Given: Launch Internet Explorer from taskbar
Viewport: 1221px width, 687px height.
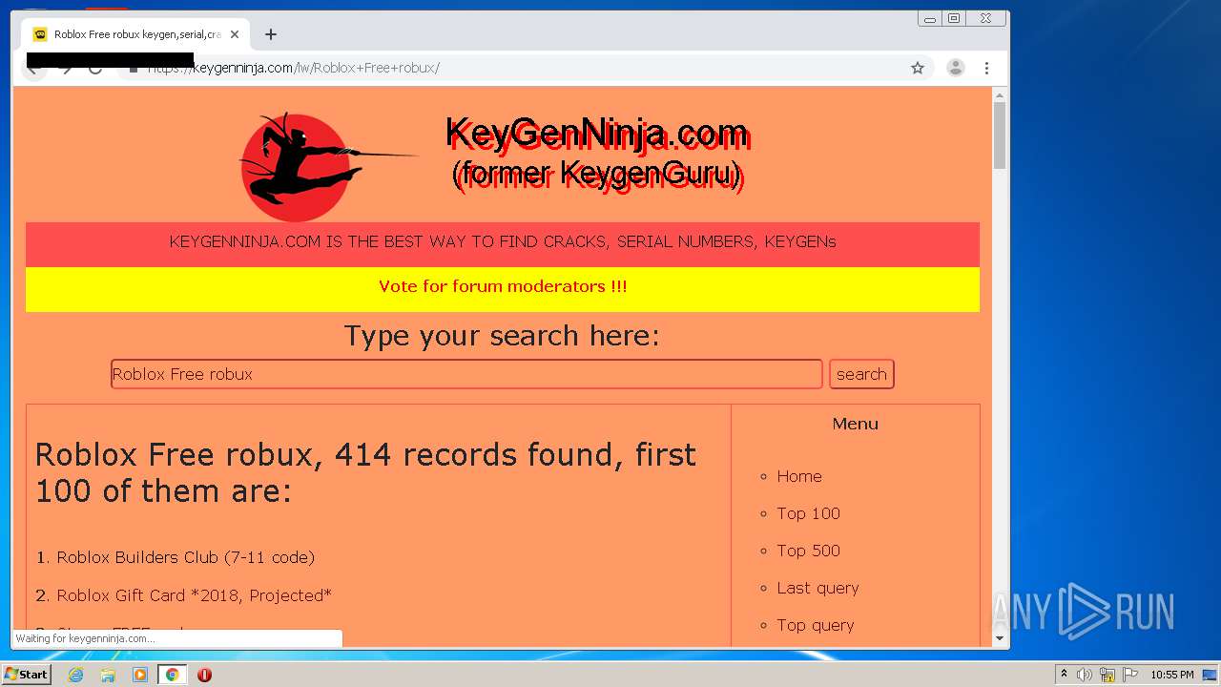Looking at the screenshot, I should click(75, 675).
